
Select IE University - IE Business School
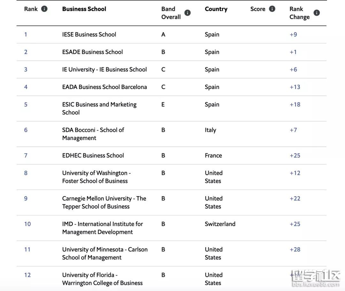104,70
